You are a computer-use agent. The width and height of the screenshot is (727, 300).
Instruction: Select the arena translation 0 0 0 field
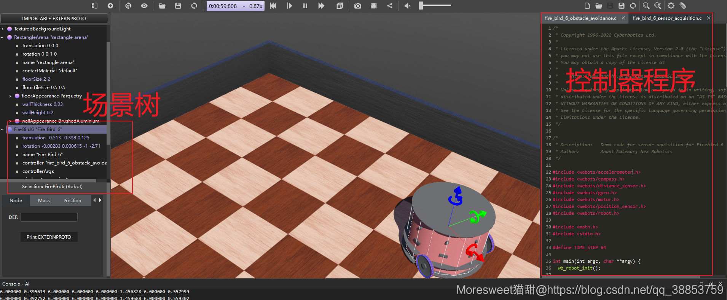(x=40, y=46)
